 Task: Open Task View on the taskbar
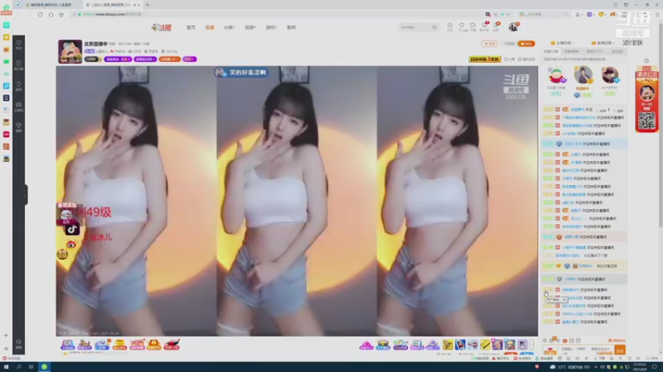(31, 367)
